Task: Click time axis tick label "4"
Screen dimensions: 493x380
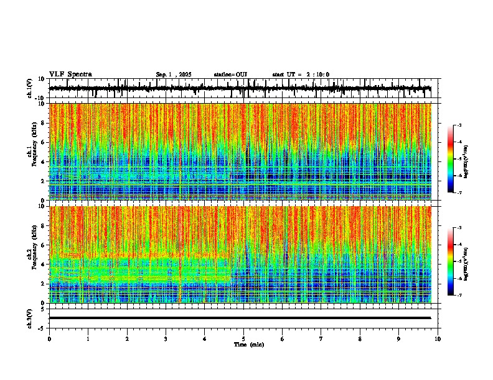Action: coord(205,339)
